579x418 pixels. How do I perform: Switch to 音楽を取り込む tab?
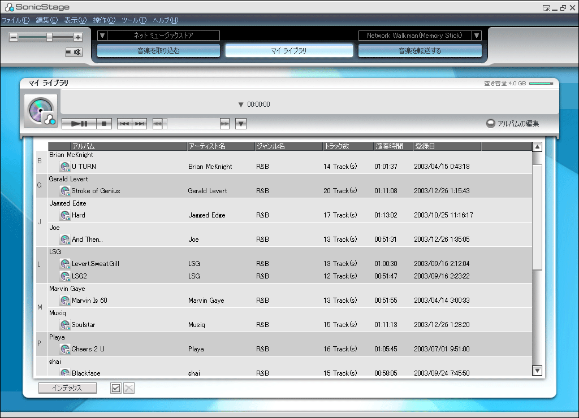point(158,50)
